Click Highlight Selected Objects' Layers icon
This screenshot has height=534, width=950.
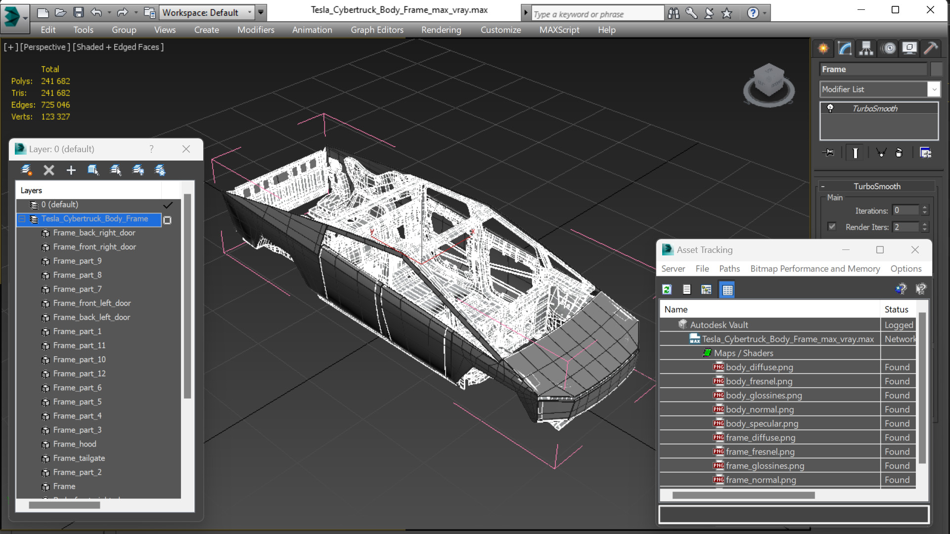(x=115, y=170)
